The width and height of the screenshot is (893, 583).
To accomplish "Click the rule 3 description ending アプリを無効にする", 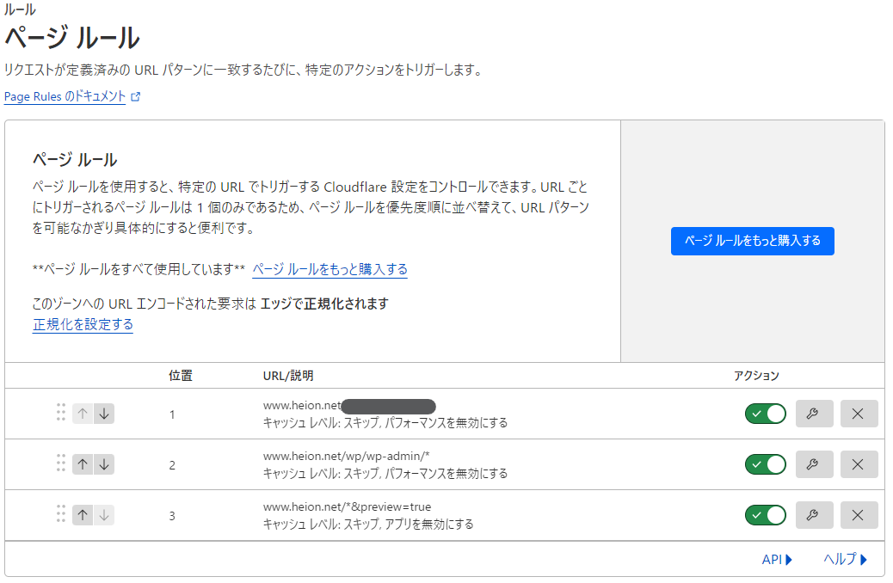I will 368,524.
